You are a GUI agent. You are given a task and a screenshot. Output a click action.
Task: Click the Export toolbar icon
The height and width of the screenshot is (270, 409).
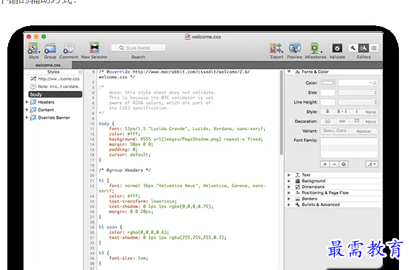point(276,48)
